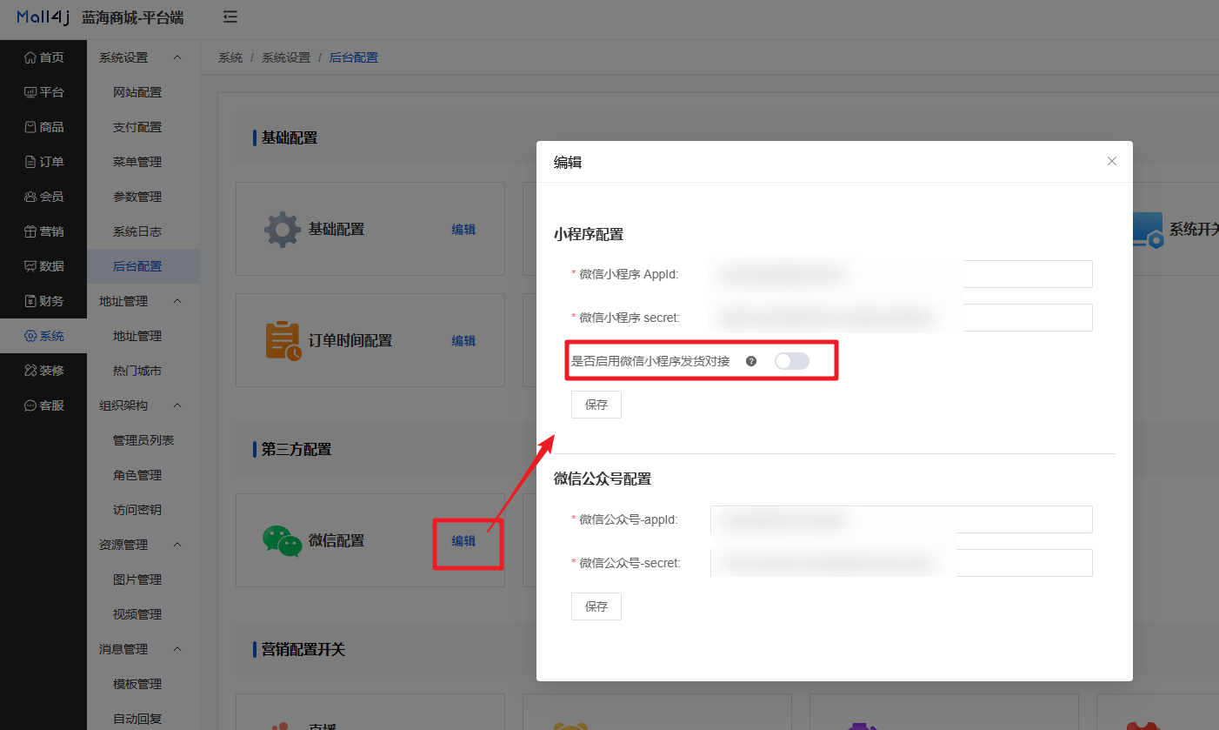
Task: Open 数据 in left navigation
Action: click(43, 266)
